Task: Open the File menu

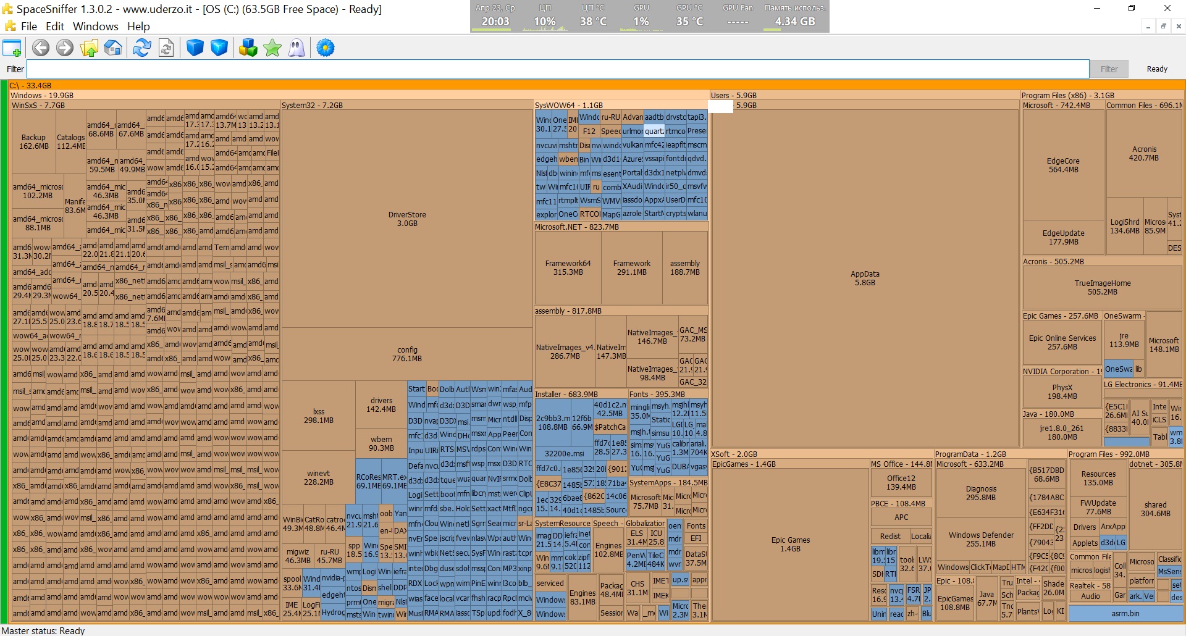Action: tap(29, 27)
